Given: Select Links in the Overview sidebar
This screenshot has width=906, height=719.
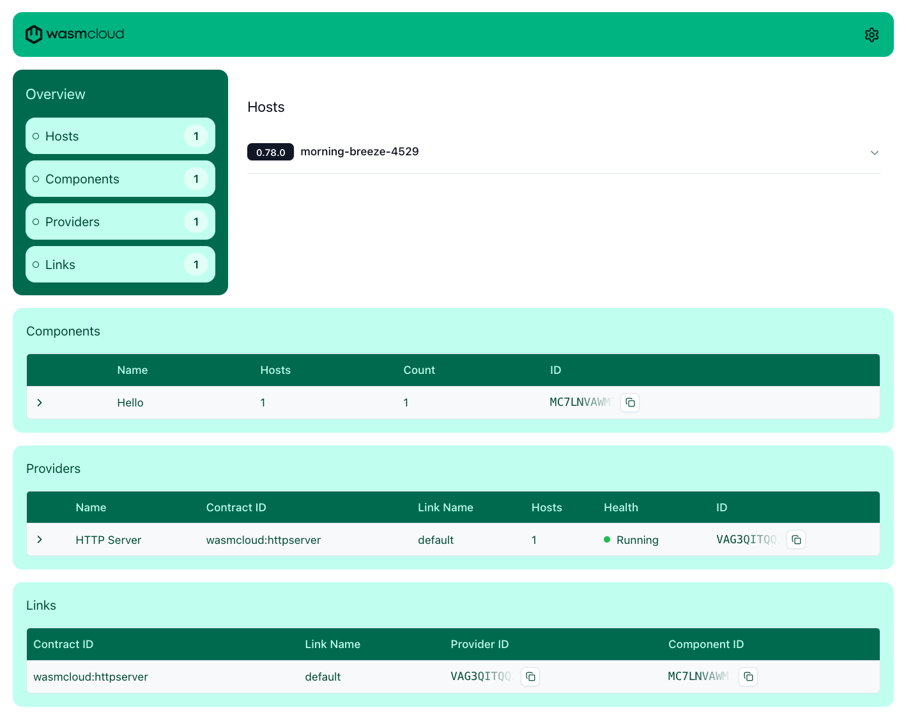Looking at the screenshot, I should click(x=120, y=264).
